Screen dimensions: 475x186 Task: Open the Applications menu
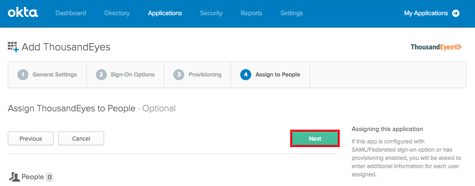(x=165, y=13)
